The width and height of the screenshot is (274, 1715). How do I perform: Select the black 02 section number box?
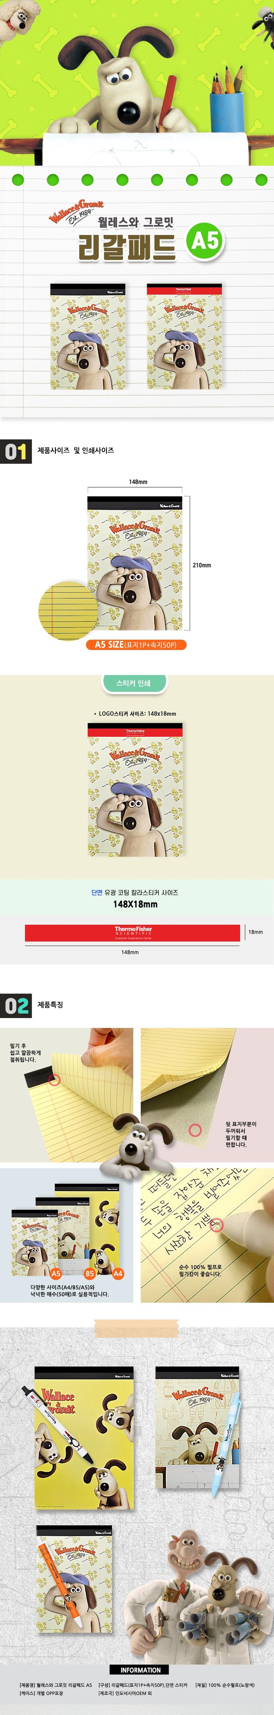click(16, 1005)
